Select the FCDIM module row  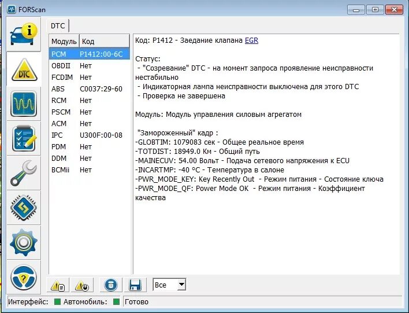tap(89, 78)
